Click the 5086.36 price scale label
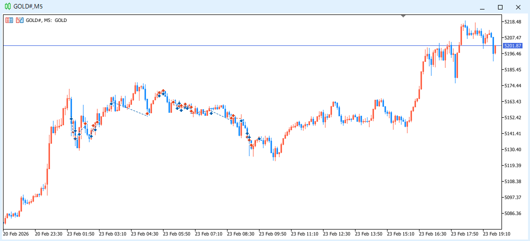The width and height of the screenshot is (530, 241). pyautogui.click(x=513, y=214)
